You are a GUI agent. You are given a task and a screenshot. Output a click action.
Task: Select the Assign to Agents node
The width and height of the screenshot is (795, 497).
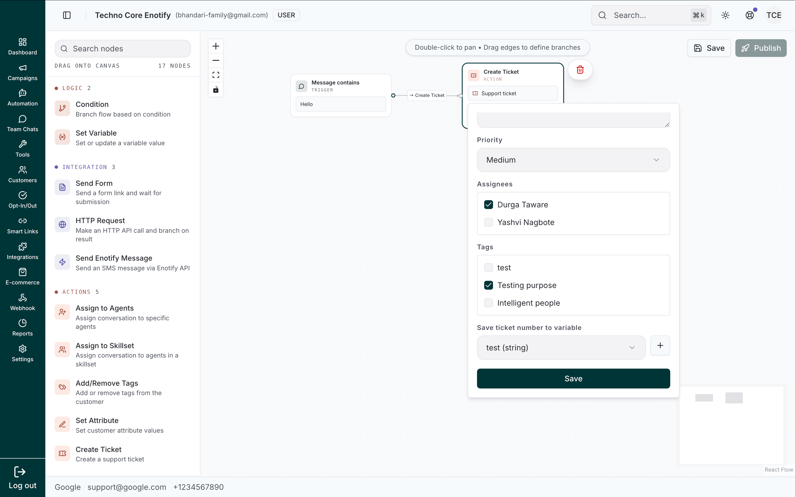(123, 317)
